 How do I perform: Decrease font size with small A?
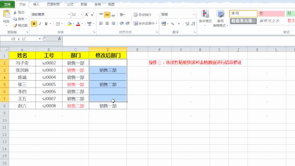92,14
